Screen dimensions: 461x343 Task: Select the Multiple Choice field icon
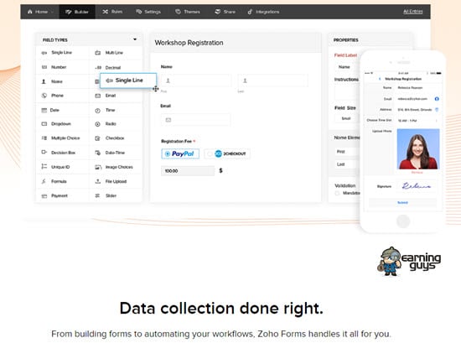[44, 138]
